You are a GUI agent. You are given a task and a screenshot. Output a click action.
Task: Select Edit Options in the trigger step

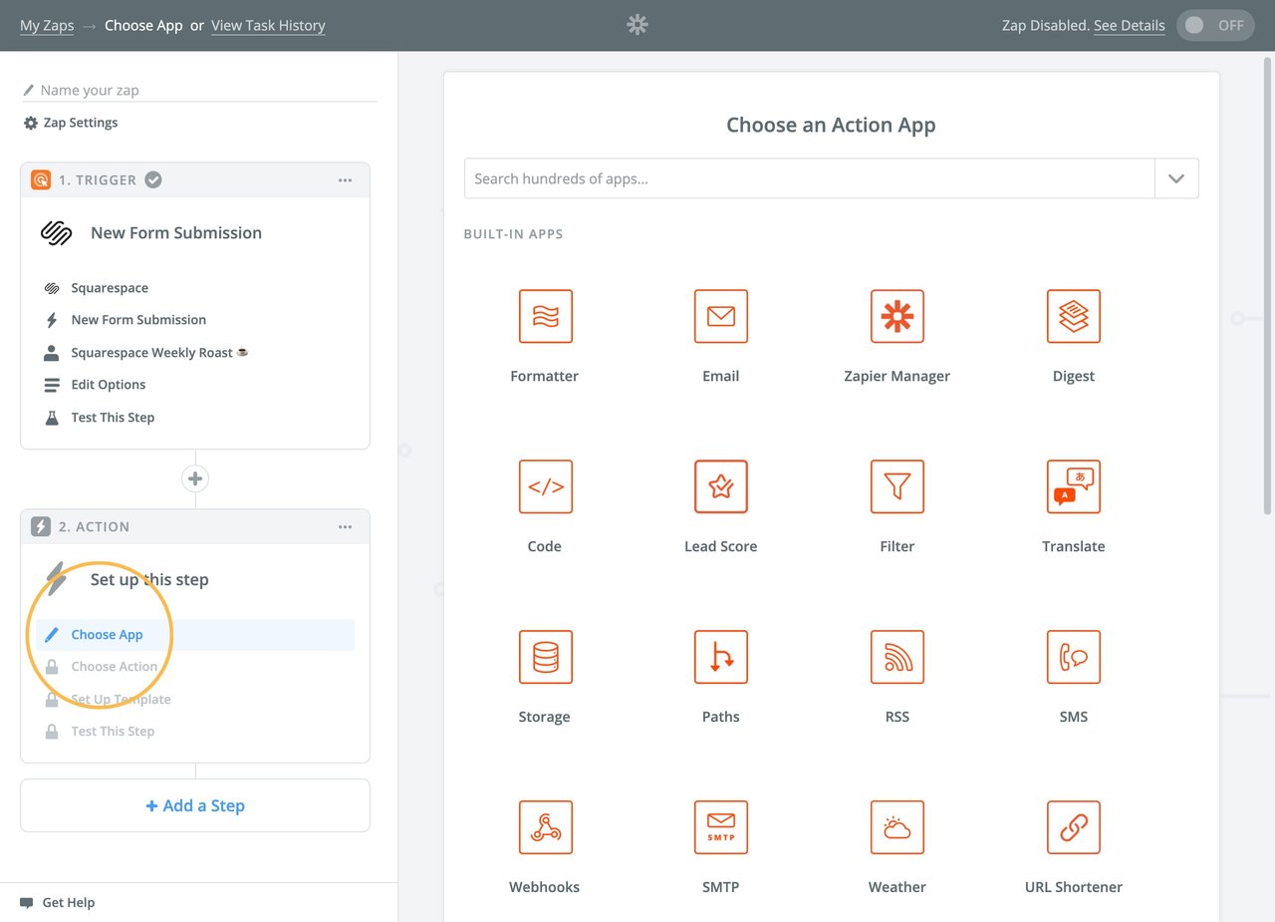click(107, 384)
